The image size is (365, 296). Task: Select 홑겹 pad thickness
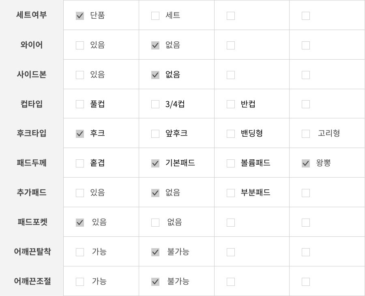(80, 163)
